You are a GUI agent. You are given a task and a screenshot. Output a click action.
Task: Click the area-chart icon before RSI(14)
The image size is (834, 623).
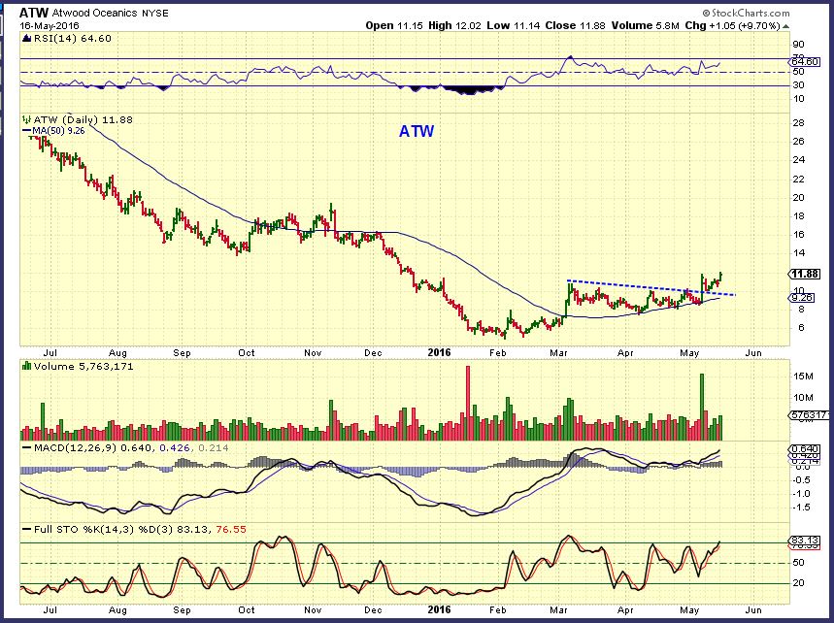[x=26, y=38]
